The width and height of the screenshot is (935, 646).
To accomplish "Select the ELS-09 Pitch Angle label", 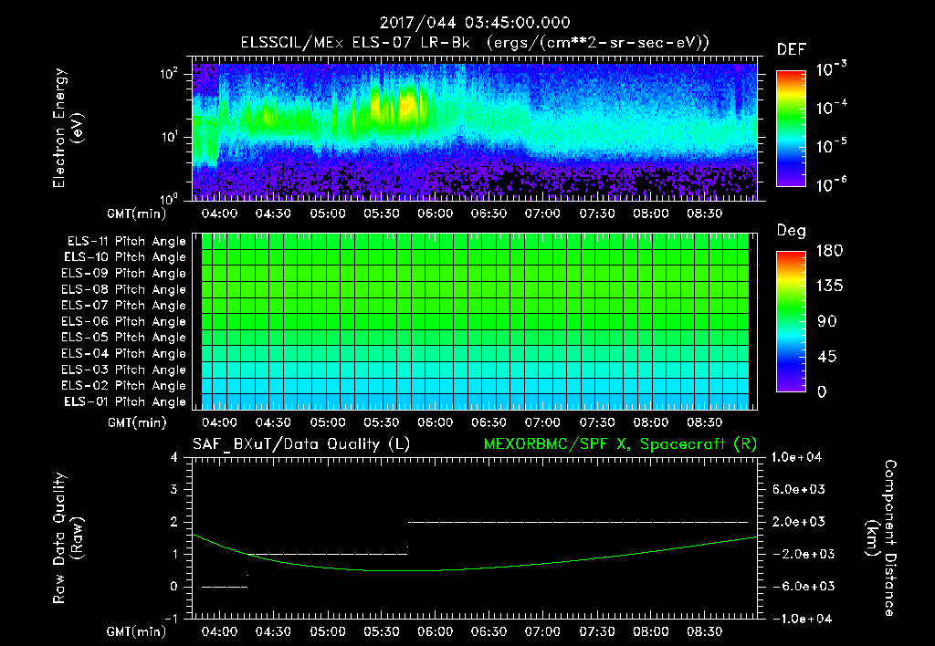I will 123,274.
